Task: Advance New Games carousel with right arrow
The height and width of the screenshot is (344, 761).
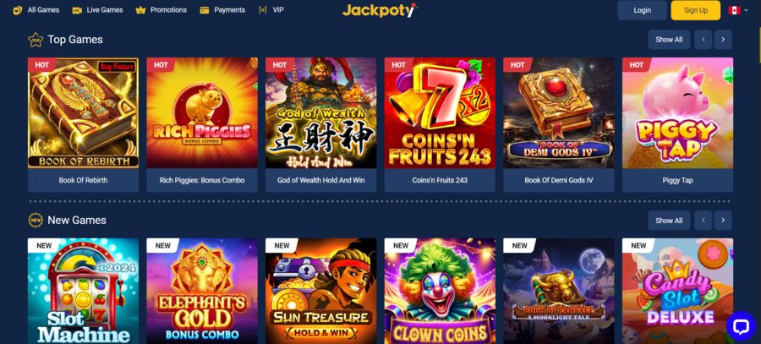Action: point(723,221)
